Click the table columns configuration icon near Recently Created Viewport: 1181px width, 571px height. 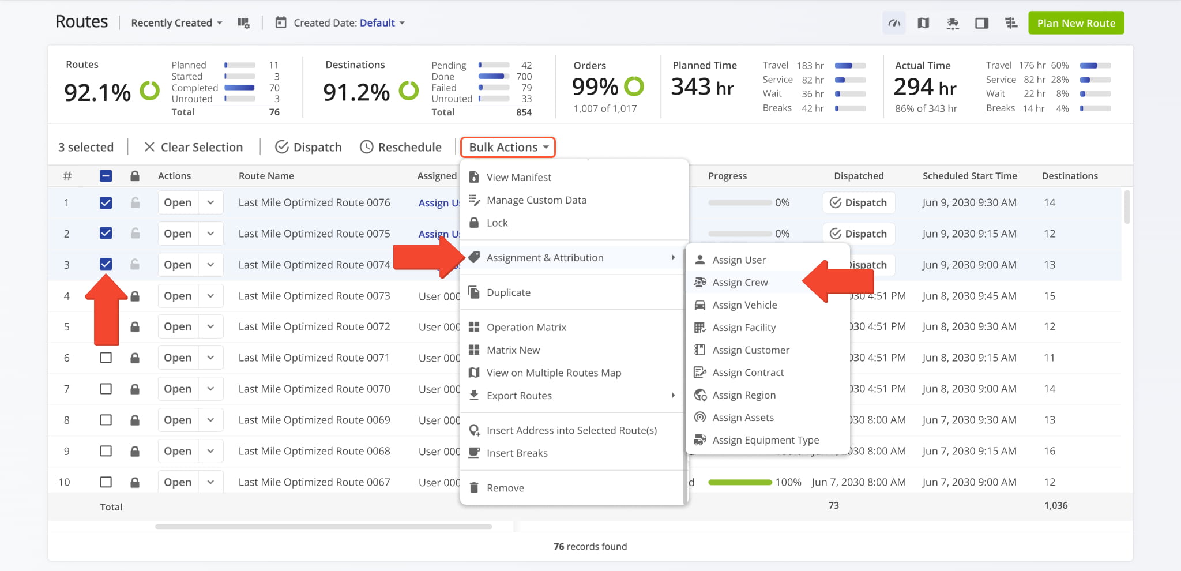243,23
